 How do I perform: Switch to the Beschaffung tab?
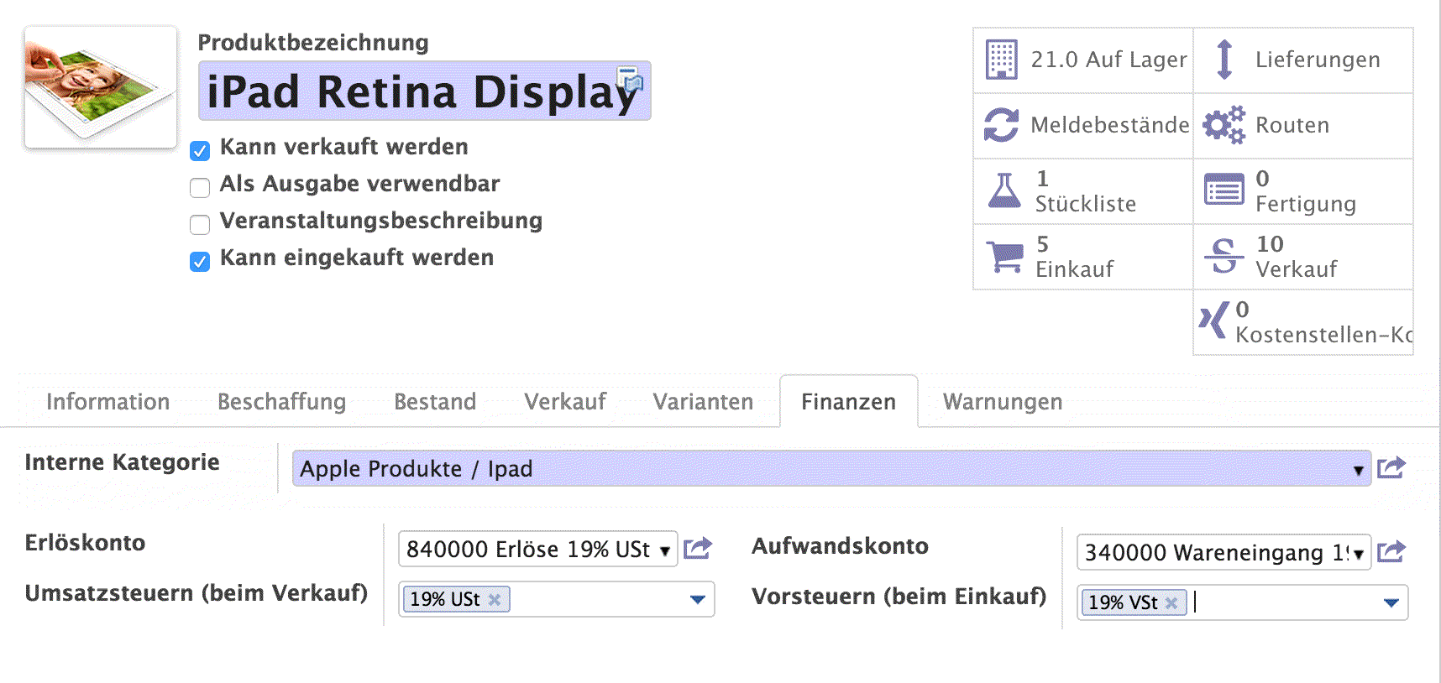click(281, 402)
